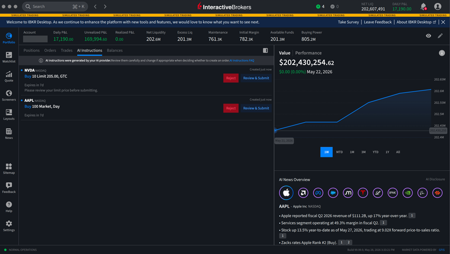450x254 pixels.
Task: Select the orange striped logo in AI News
Action: (x=437, y=193)
